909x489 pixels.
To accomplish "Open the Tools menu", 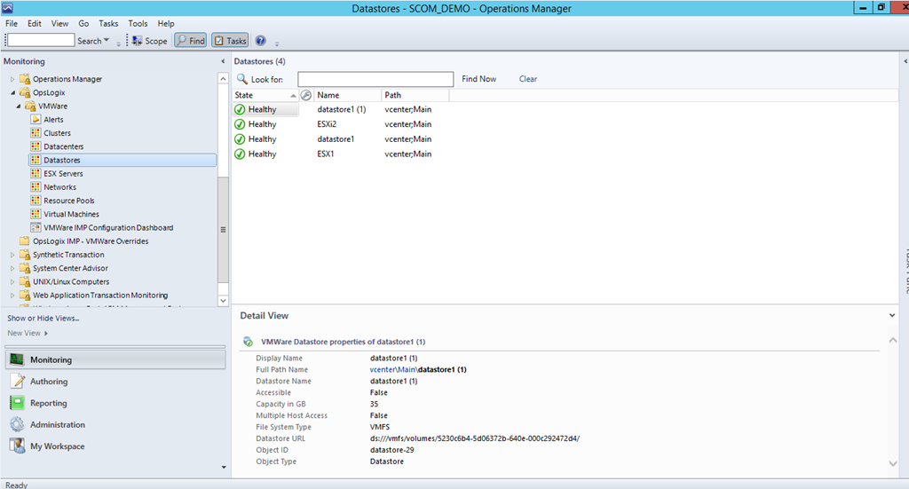I will [x=138, y=24].
